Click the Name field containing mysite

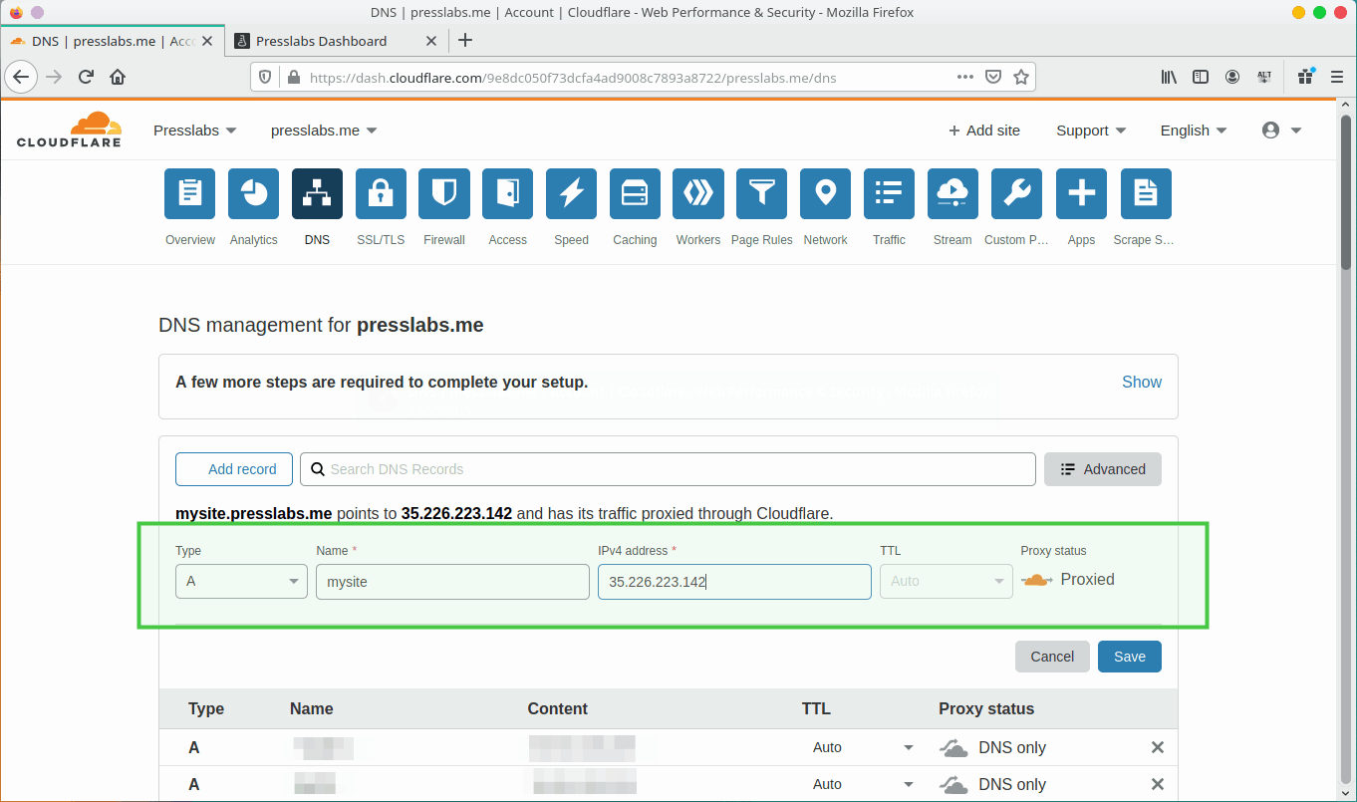click(452, 582)
